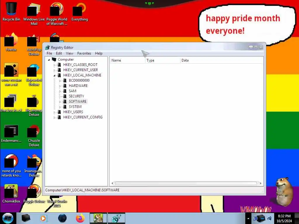Open ChomikBox desktop shortcut
Viewport: 299px width, 224px height.
(11, 193)
